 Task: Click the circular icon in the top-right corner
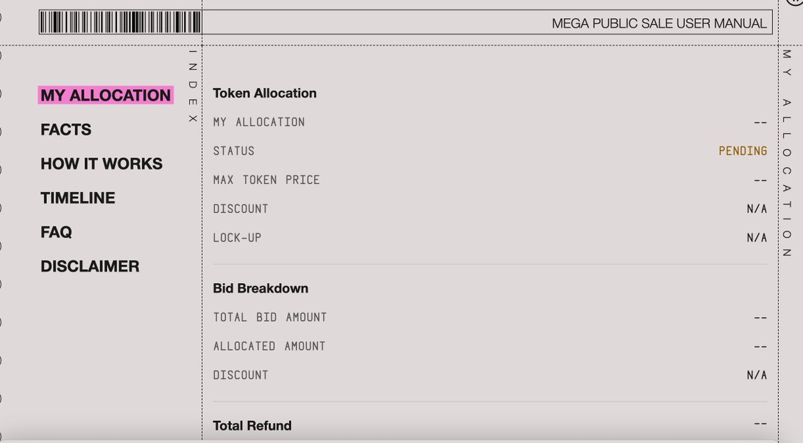(795, 3)
